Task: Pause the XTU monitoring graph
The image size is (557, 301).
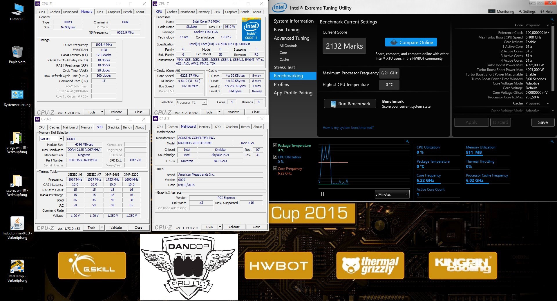Action: [322, 194]
